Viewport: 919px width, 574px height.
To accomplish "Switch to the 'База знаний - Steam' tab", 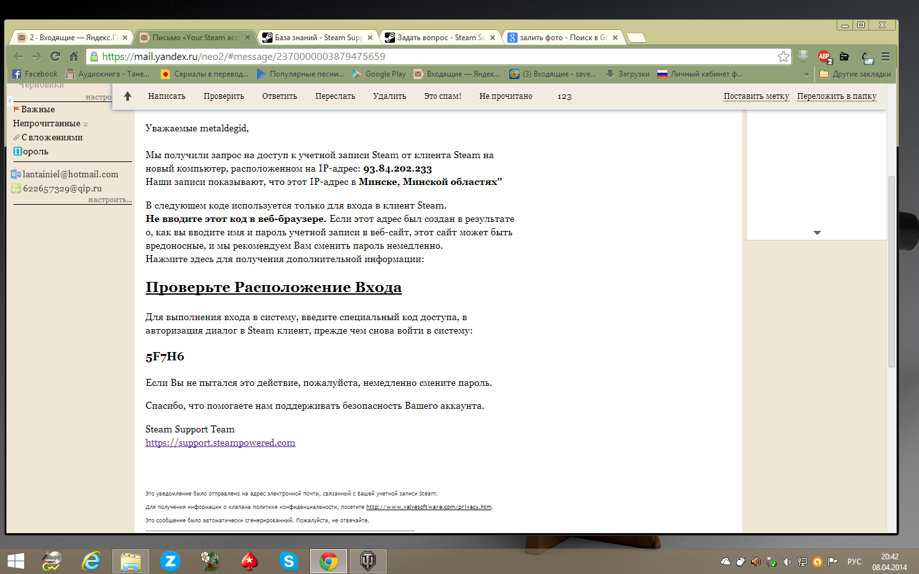I will click(x=318, y=38).
